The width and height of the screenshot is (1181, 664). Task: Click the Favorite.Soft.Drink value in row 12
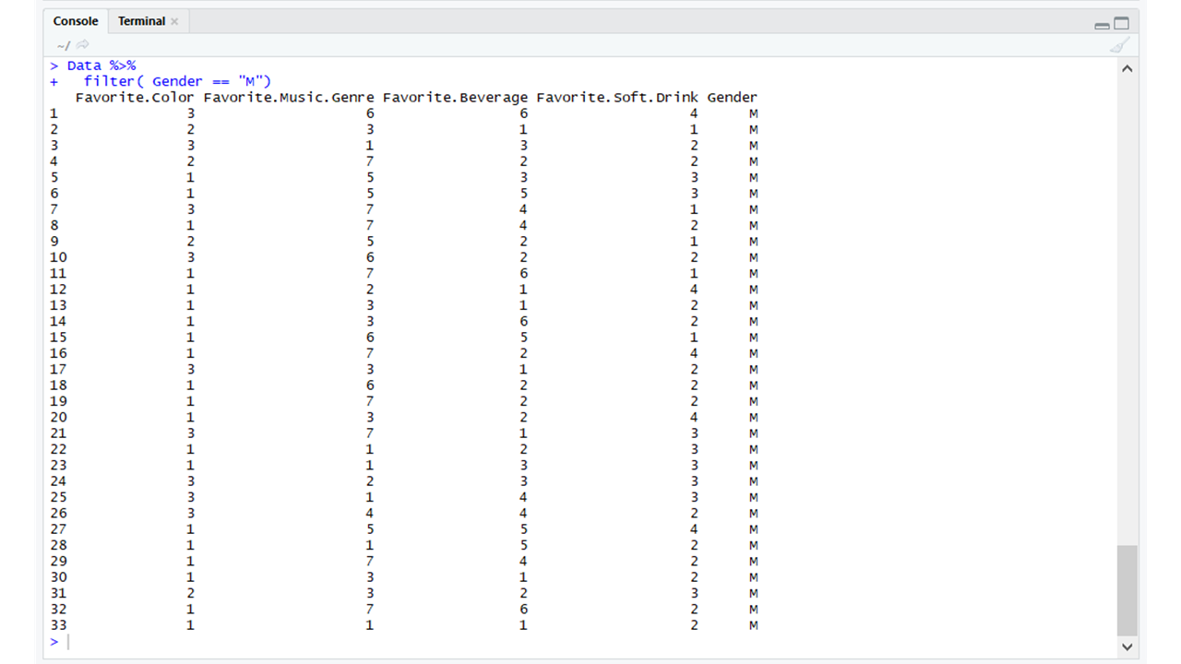click(694, 289)
